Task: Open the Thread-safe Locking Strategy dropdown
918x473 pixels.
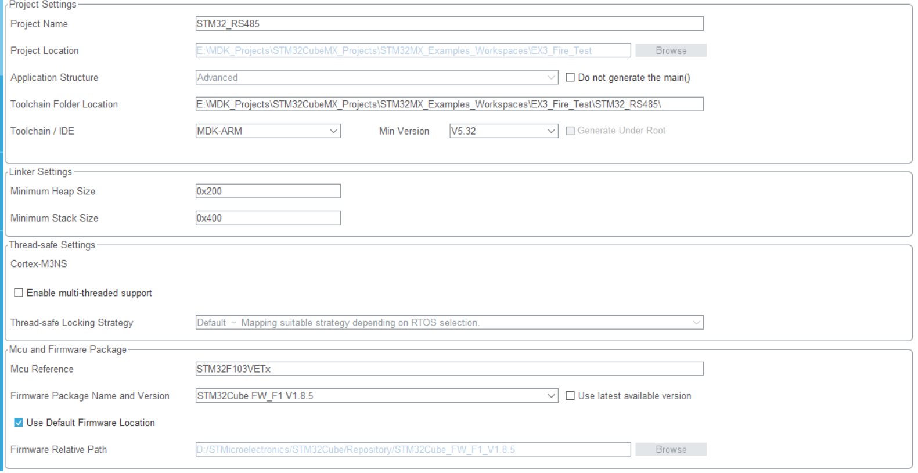Action: point(449,322)
